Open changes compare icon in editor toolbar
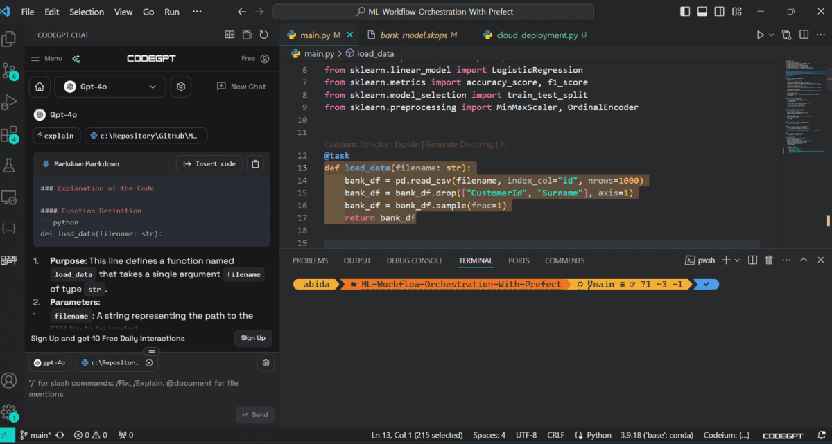Image resolution: width=832 pixels, height=444 pixels. click(787, 35)
